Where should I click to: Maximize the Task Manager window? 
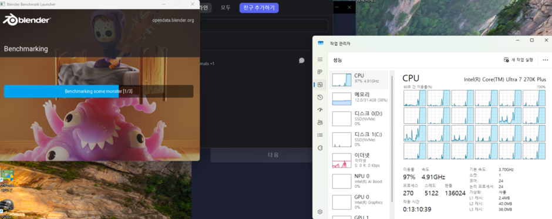pos(532,40)
